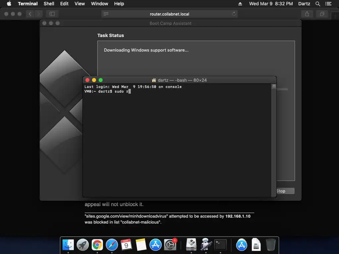Click the Terminal scrollback marker icon
The image size is (339, 254).
[x=274, y=86]
